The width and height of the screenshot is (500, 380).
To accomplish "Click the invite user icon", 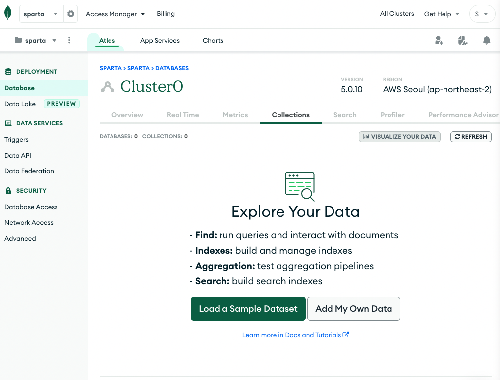I will [x=439, y=40].
